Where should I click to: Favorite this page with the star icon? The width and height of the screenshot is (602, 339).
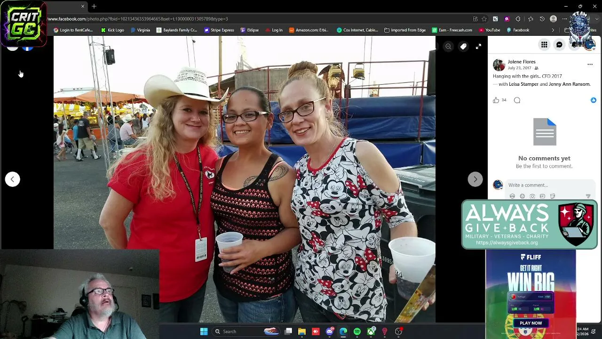(x=484, y=19)
